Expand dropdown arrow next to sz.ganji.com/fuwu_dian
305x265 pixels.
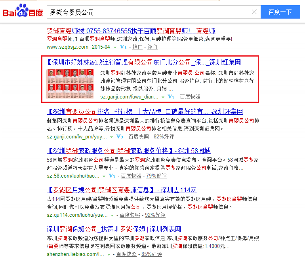coord(163,97)
